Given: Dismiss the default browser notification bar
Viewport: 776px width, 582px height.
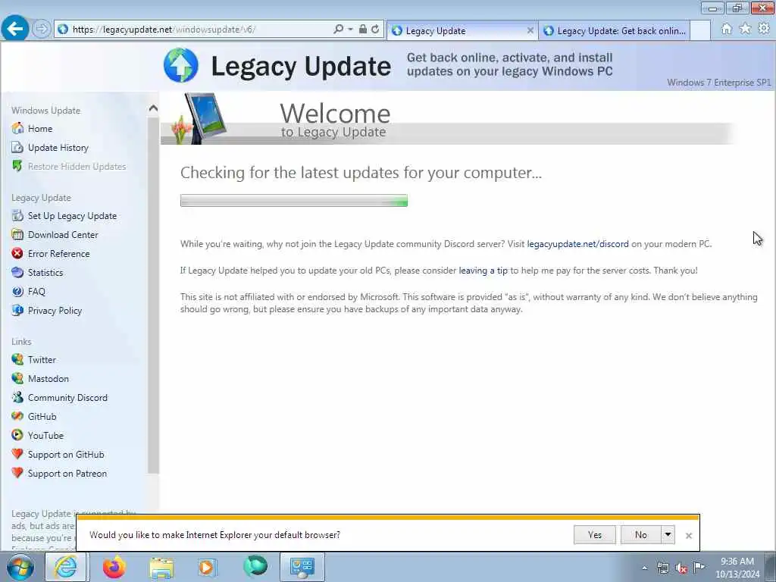Looking at the screenshot, I should coord(688,536).
